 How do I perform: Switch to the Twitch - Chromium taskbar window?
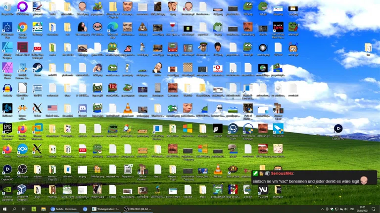64,209
